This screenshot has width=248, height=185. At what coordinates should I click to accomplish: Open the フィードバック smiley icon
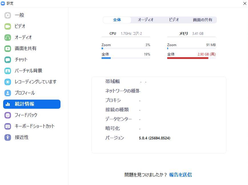point(8,115)
